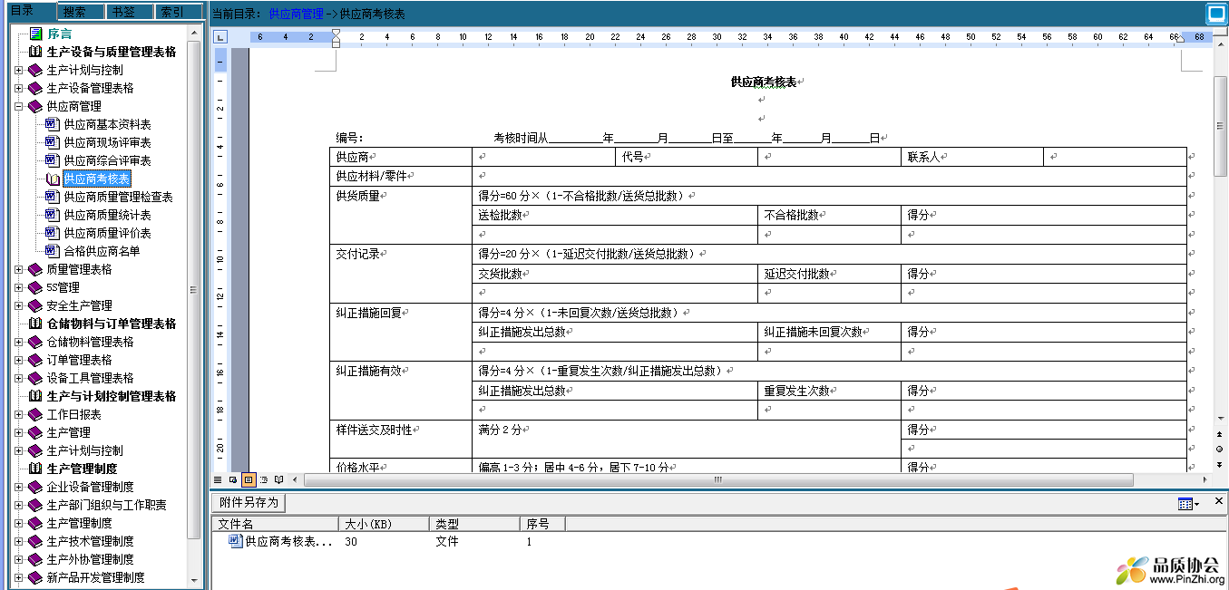Click the Word icon beside 供应商质量统计表
Image resolution: width=1229 pixels, height=590 pixels.
[x=52, y=215]
